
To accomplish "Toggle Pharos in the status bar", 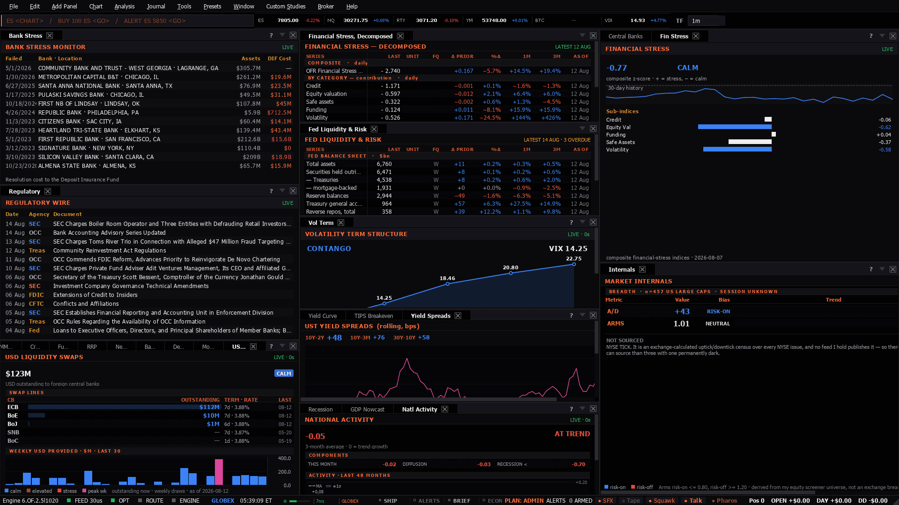I will 724,500.
